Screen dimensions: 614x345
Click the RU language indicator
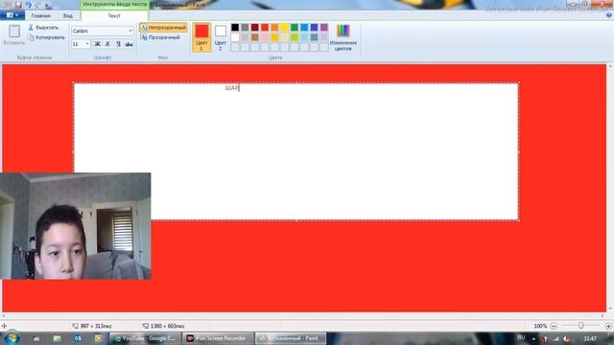(521, 337)
